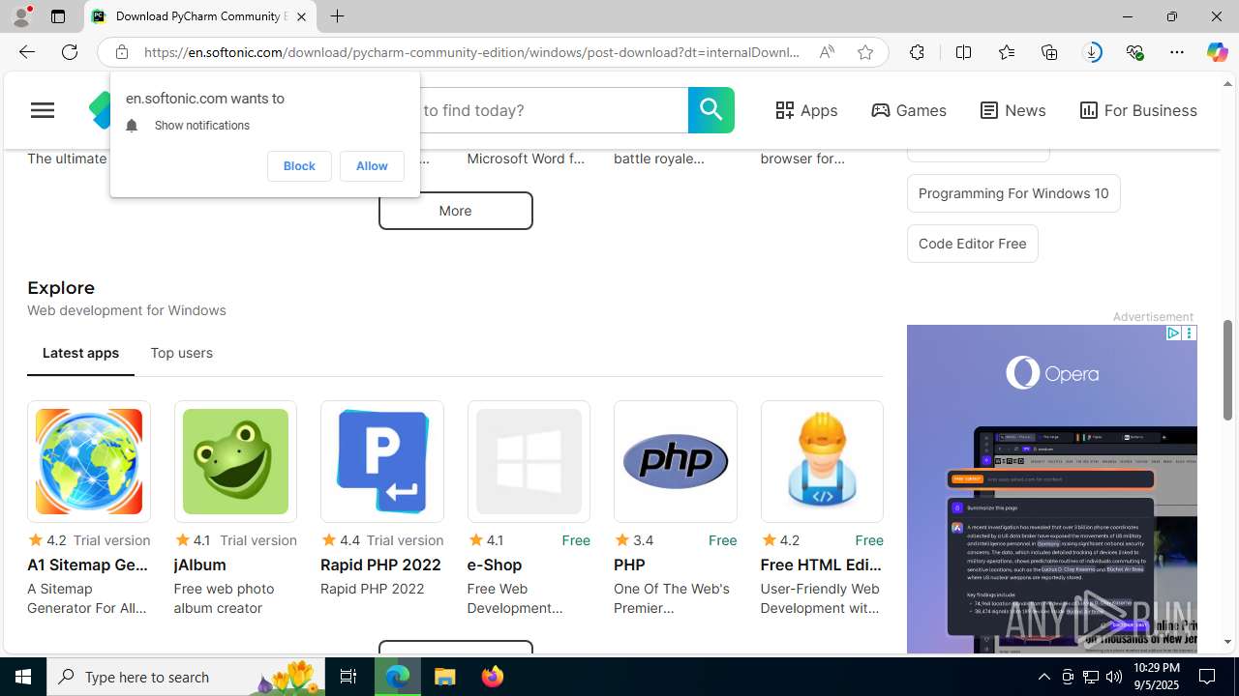Open taskbar volume control
The height and width of the screenshot is (696, 1239).
(1114, 677)
